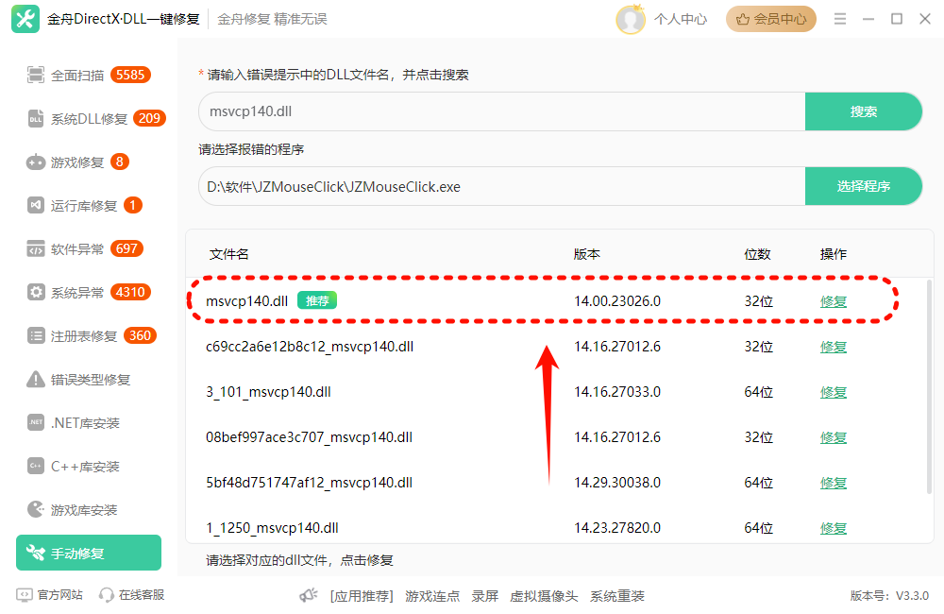Open 个人中心 link
The image size is (944, 614).
coord(681,19)
